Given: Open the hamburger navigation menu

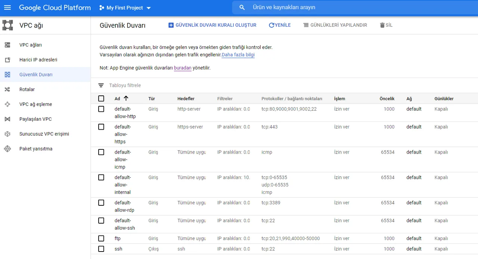Looking at the screenshot, I should click(7, 7).
